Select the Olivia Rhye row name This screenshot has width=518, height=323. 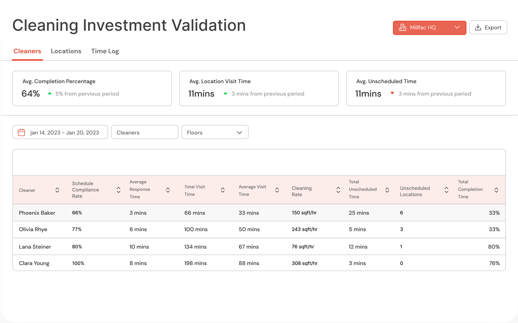[33, 229]
